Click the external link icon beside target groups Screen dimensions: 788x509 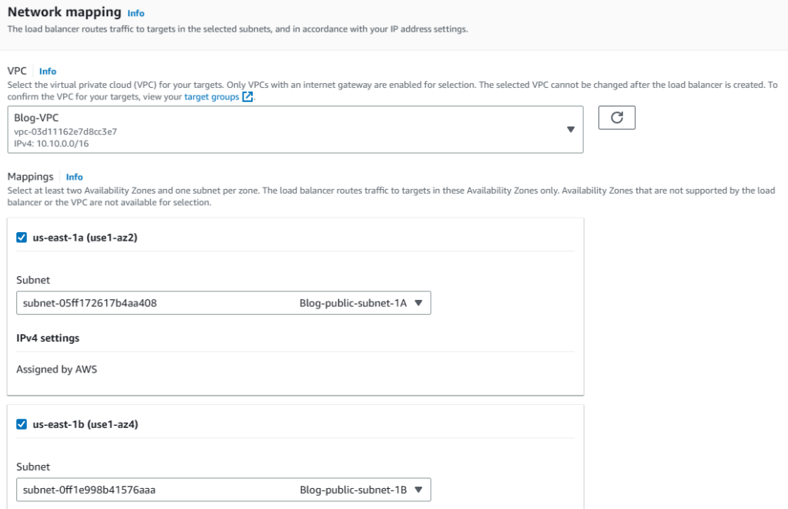[247, 97]
